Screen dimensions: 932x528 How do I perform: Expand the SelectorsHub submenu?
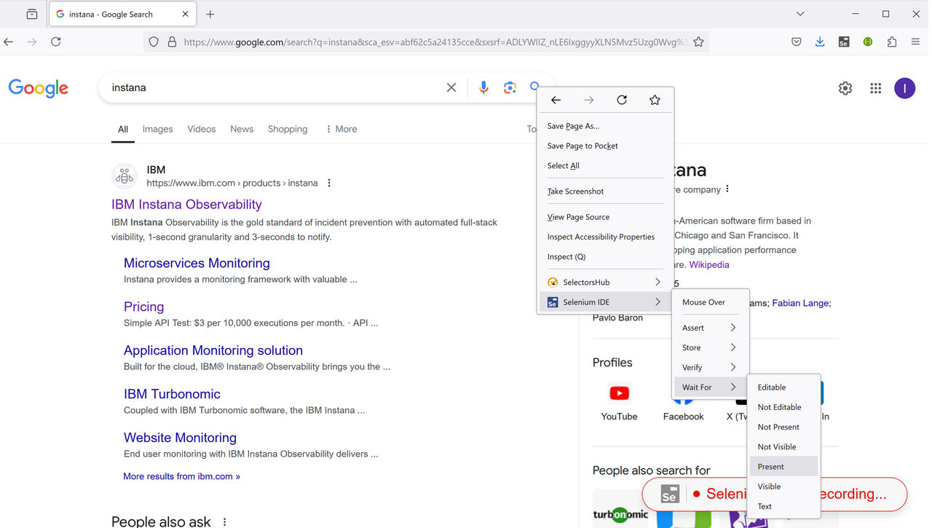point(605,282)
